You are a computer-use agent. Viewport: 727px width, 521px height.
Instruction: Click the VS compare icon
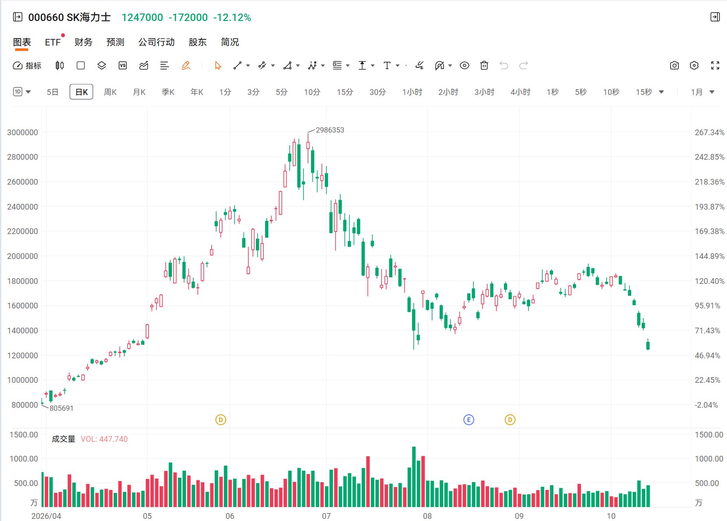pos(122,66)
